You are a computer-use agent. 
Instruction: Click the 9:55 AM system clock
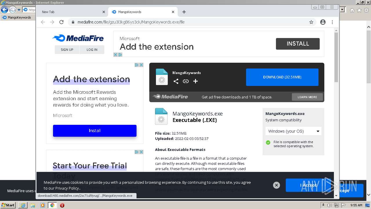pyautogui.click(x=356, y=205)
